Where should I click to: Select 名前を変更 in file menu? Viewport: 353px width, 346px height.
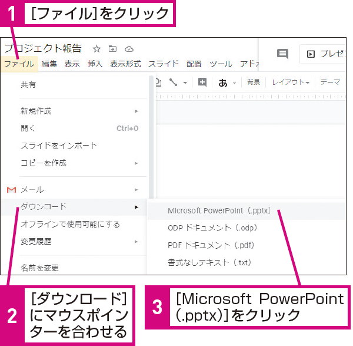pos(74,268)
